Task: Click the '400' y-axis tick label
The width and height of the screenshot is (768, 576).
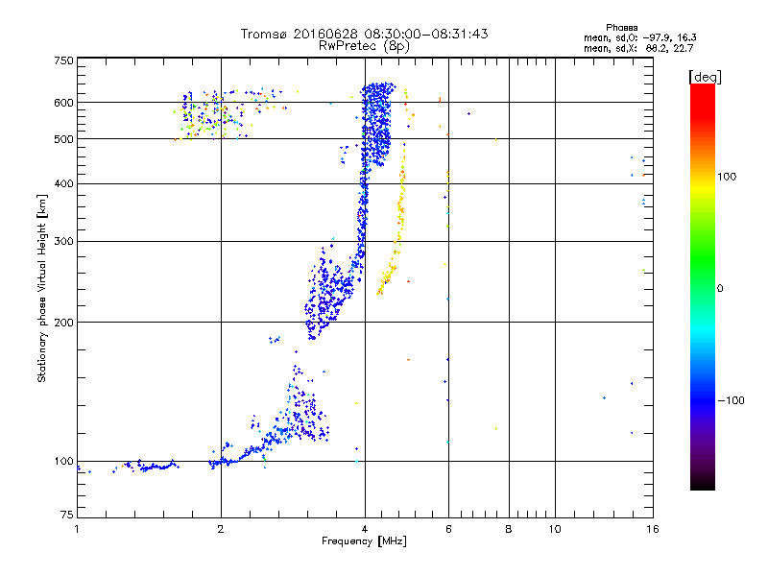Action: click(64, 184)
